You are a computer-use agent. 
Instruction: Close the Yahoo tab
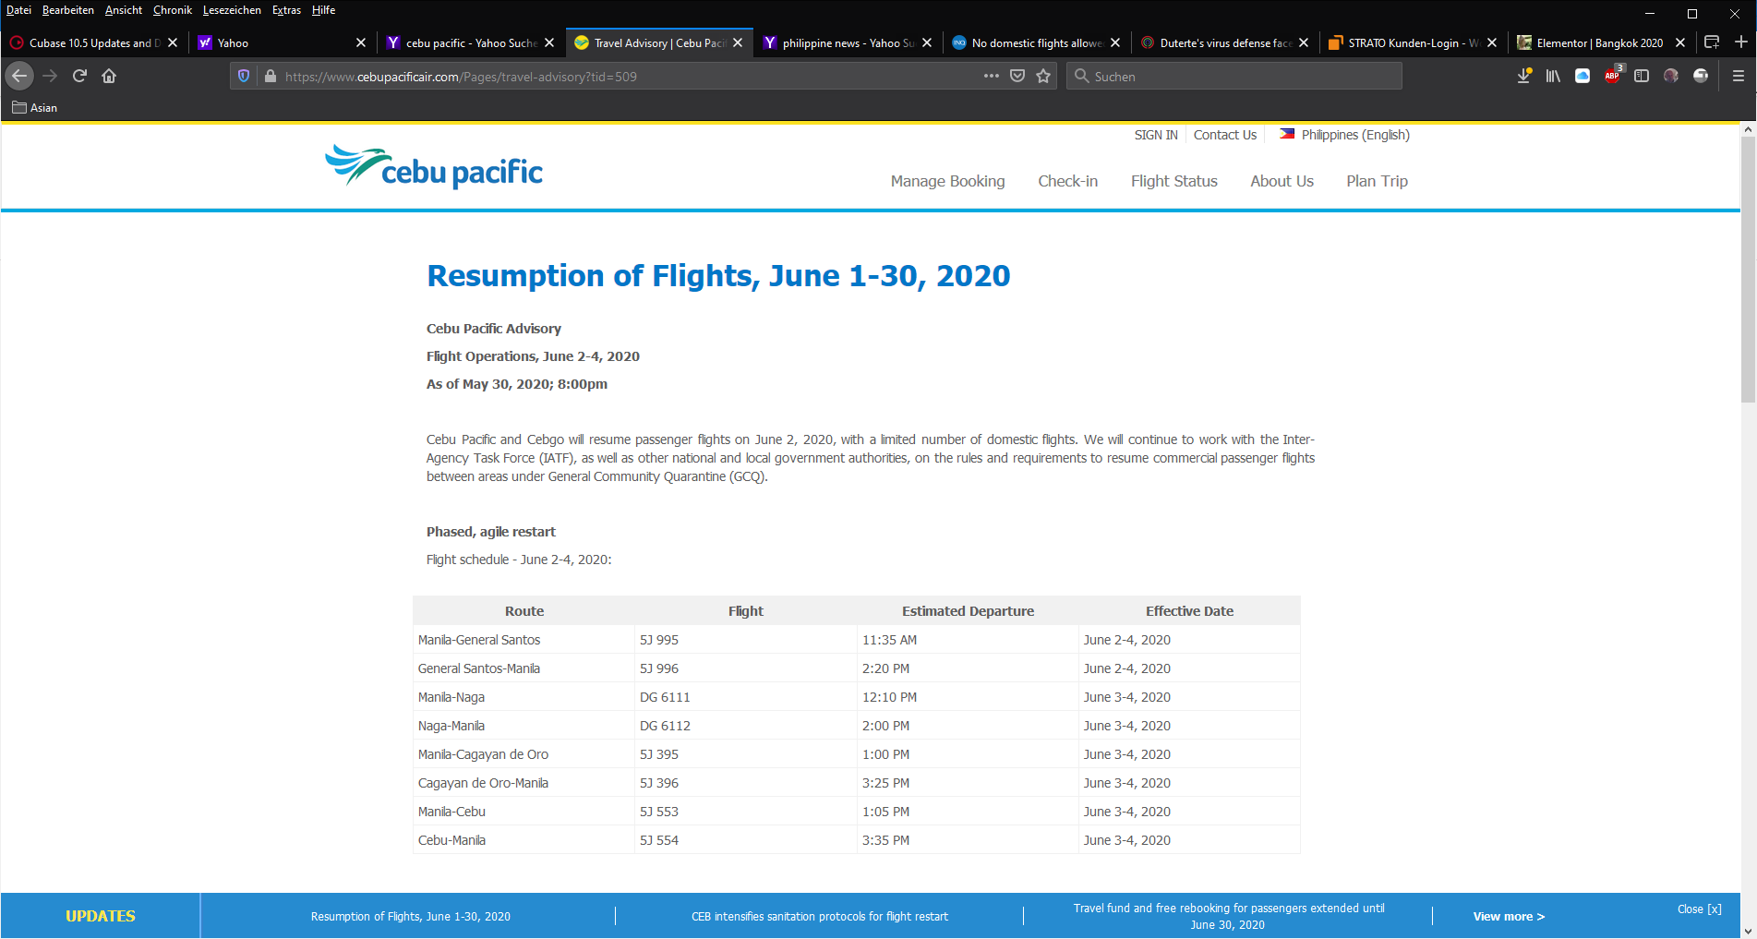361,42
